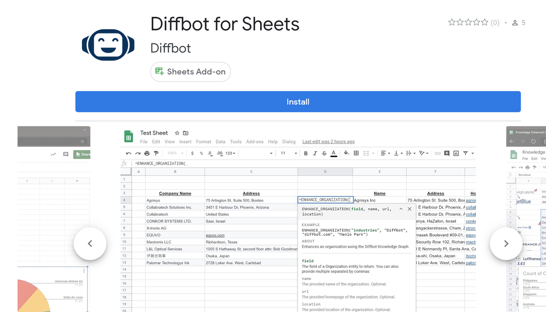Click the insert chart icon
Viewport: 546px width, 312px height.
tap(456, 153)
